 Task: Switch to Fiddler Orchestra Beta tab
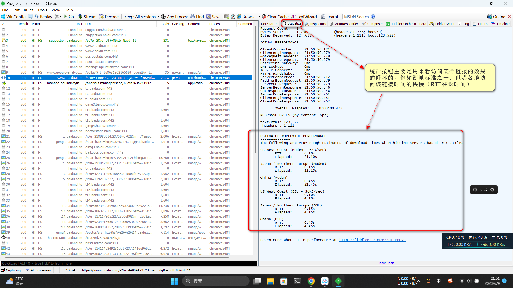click(406, 24)
